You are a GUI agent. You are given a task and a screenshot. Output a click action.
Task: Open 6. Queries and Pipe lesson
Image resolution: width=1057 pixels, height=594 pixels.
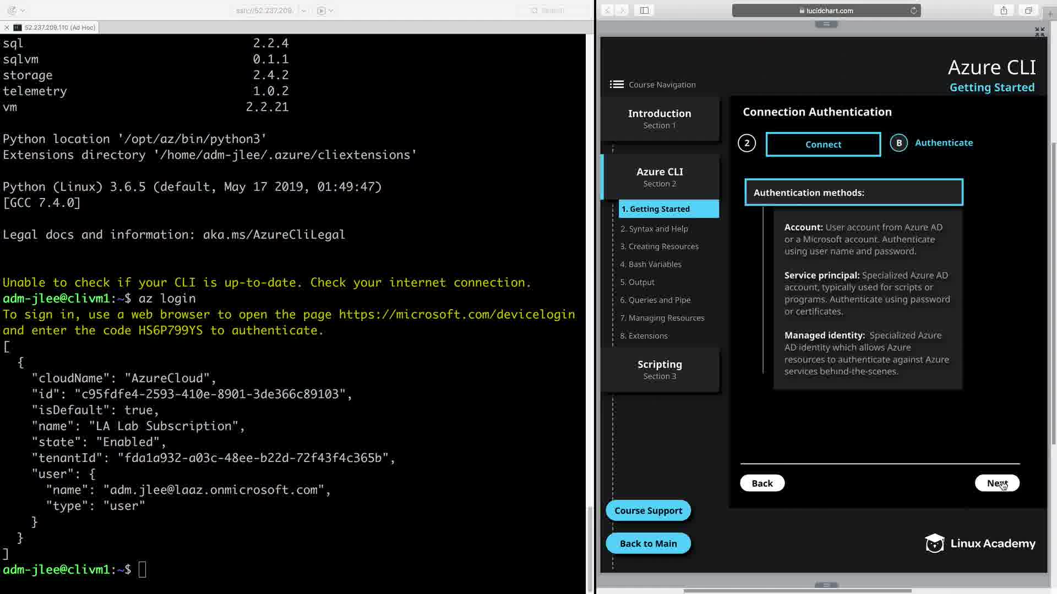click(655, 300)
